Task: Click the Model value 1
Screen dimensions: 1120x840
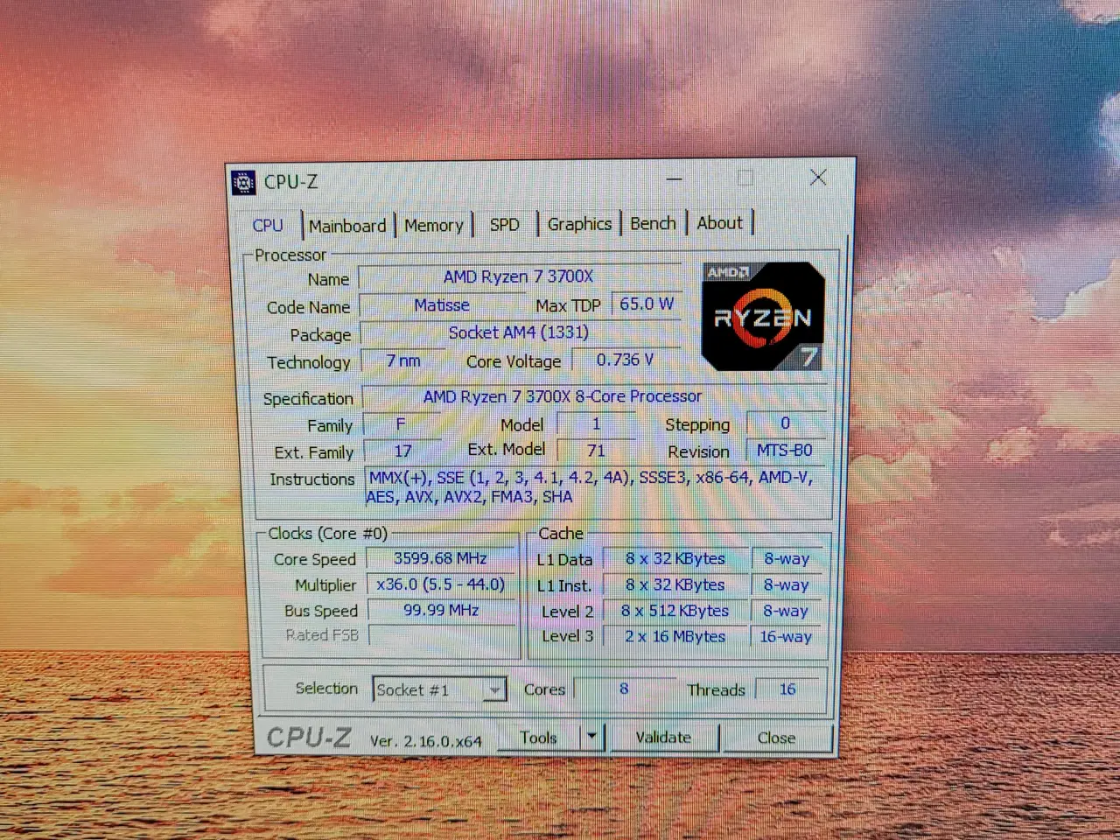Action: pos(596,423)
